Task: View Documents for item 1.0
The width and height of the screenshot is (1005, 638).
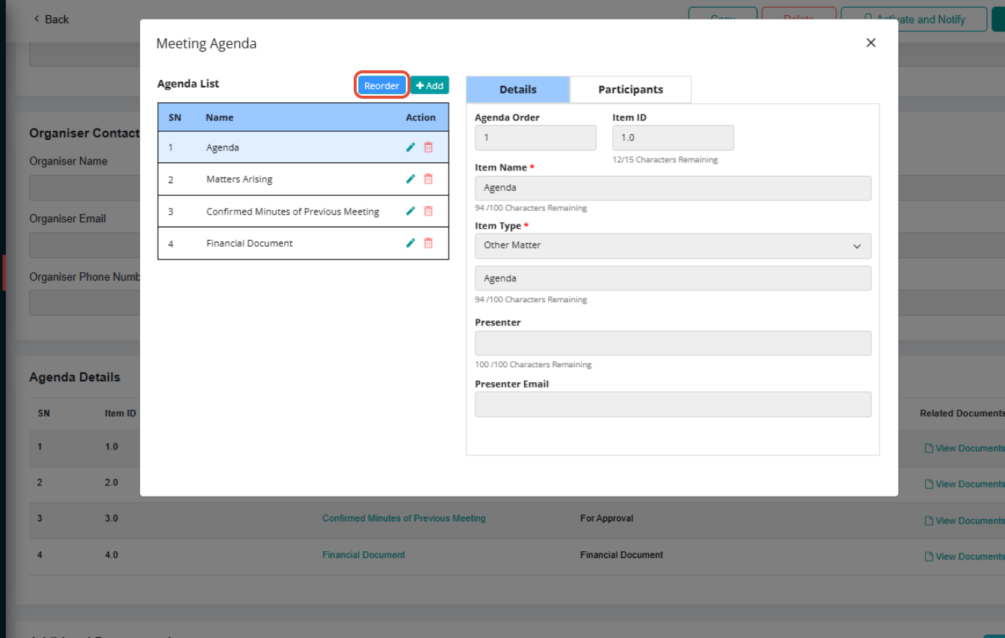Action: pyautogui.click(x=965, y=448)
